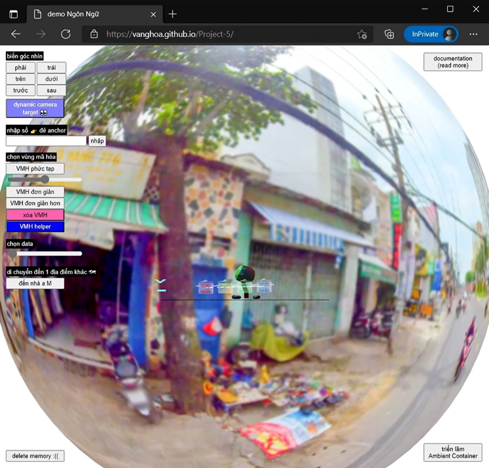
Task: Maximize the browser window
Action: click(450, 9)
